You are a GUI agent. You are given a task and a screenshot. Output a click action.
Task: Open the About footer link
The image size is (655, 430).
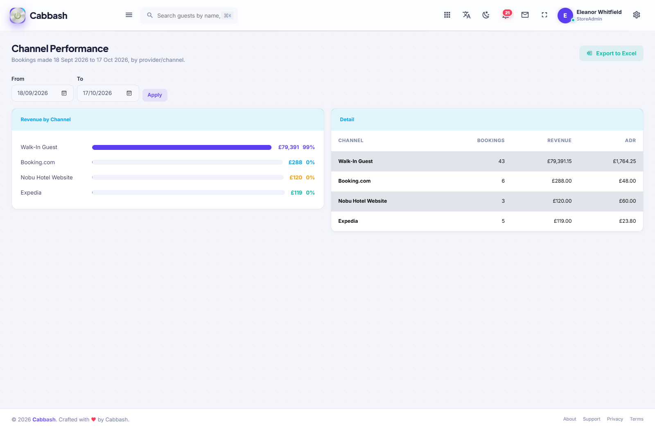click(x=569, y=419)
